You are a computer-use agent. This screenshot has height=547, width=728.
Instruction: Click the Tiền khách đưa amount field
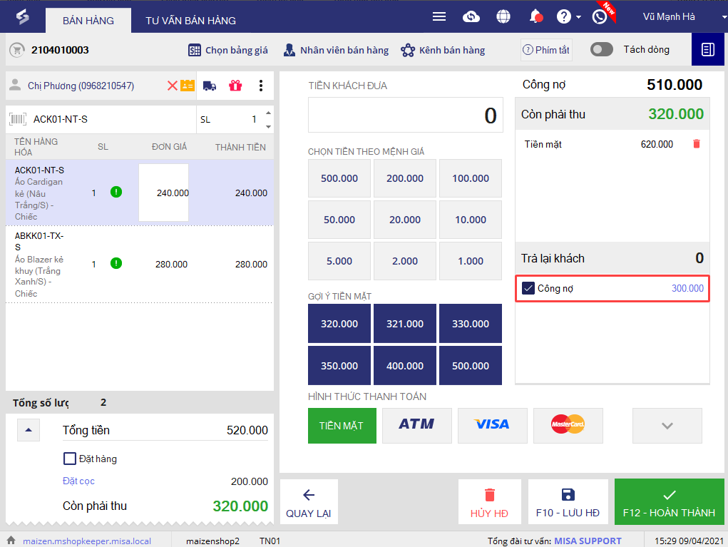tap(405, 115)
